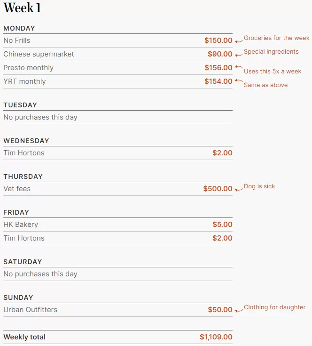
Task: Click the arrow next to Special ingredients
Action: tap(239, 55)
